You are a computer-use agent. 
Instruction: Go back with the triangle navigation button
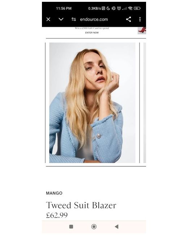click(117, 227)
